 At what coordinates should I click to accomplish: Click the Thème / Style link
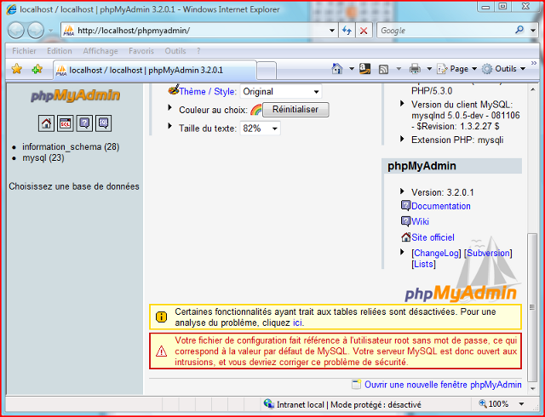point(208,92)
